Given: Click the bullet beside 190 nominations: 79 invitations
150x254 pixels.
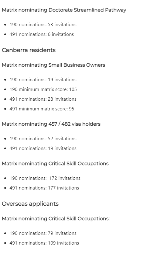Looking at the screenshot, I should (x=5, y=233).
